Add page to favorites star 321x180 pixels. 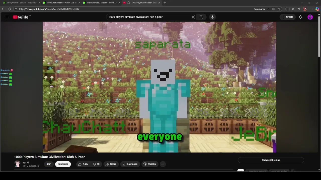point(279,9)
